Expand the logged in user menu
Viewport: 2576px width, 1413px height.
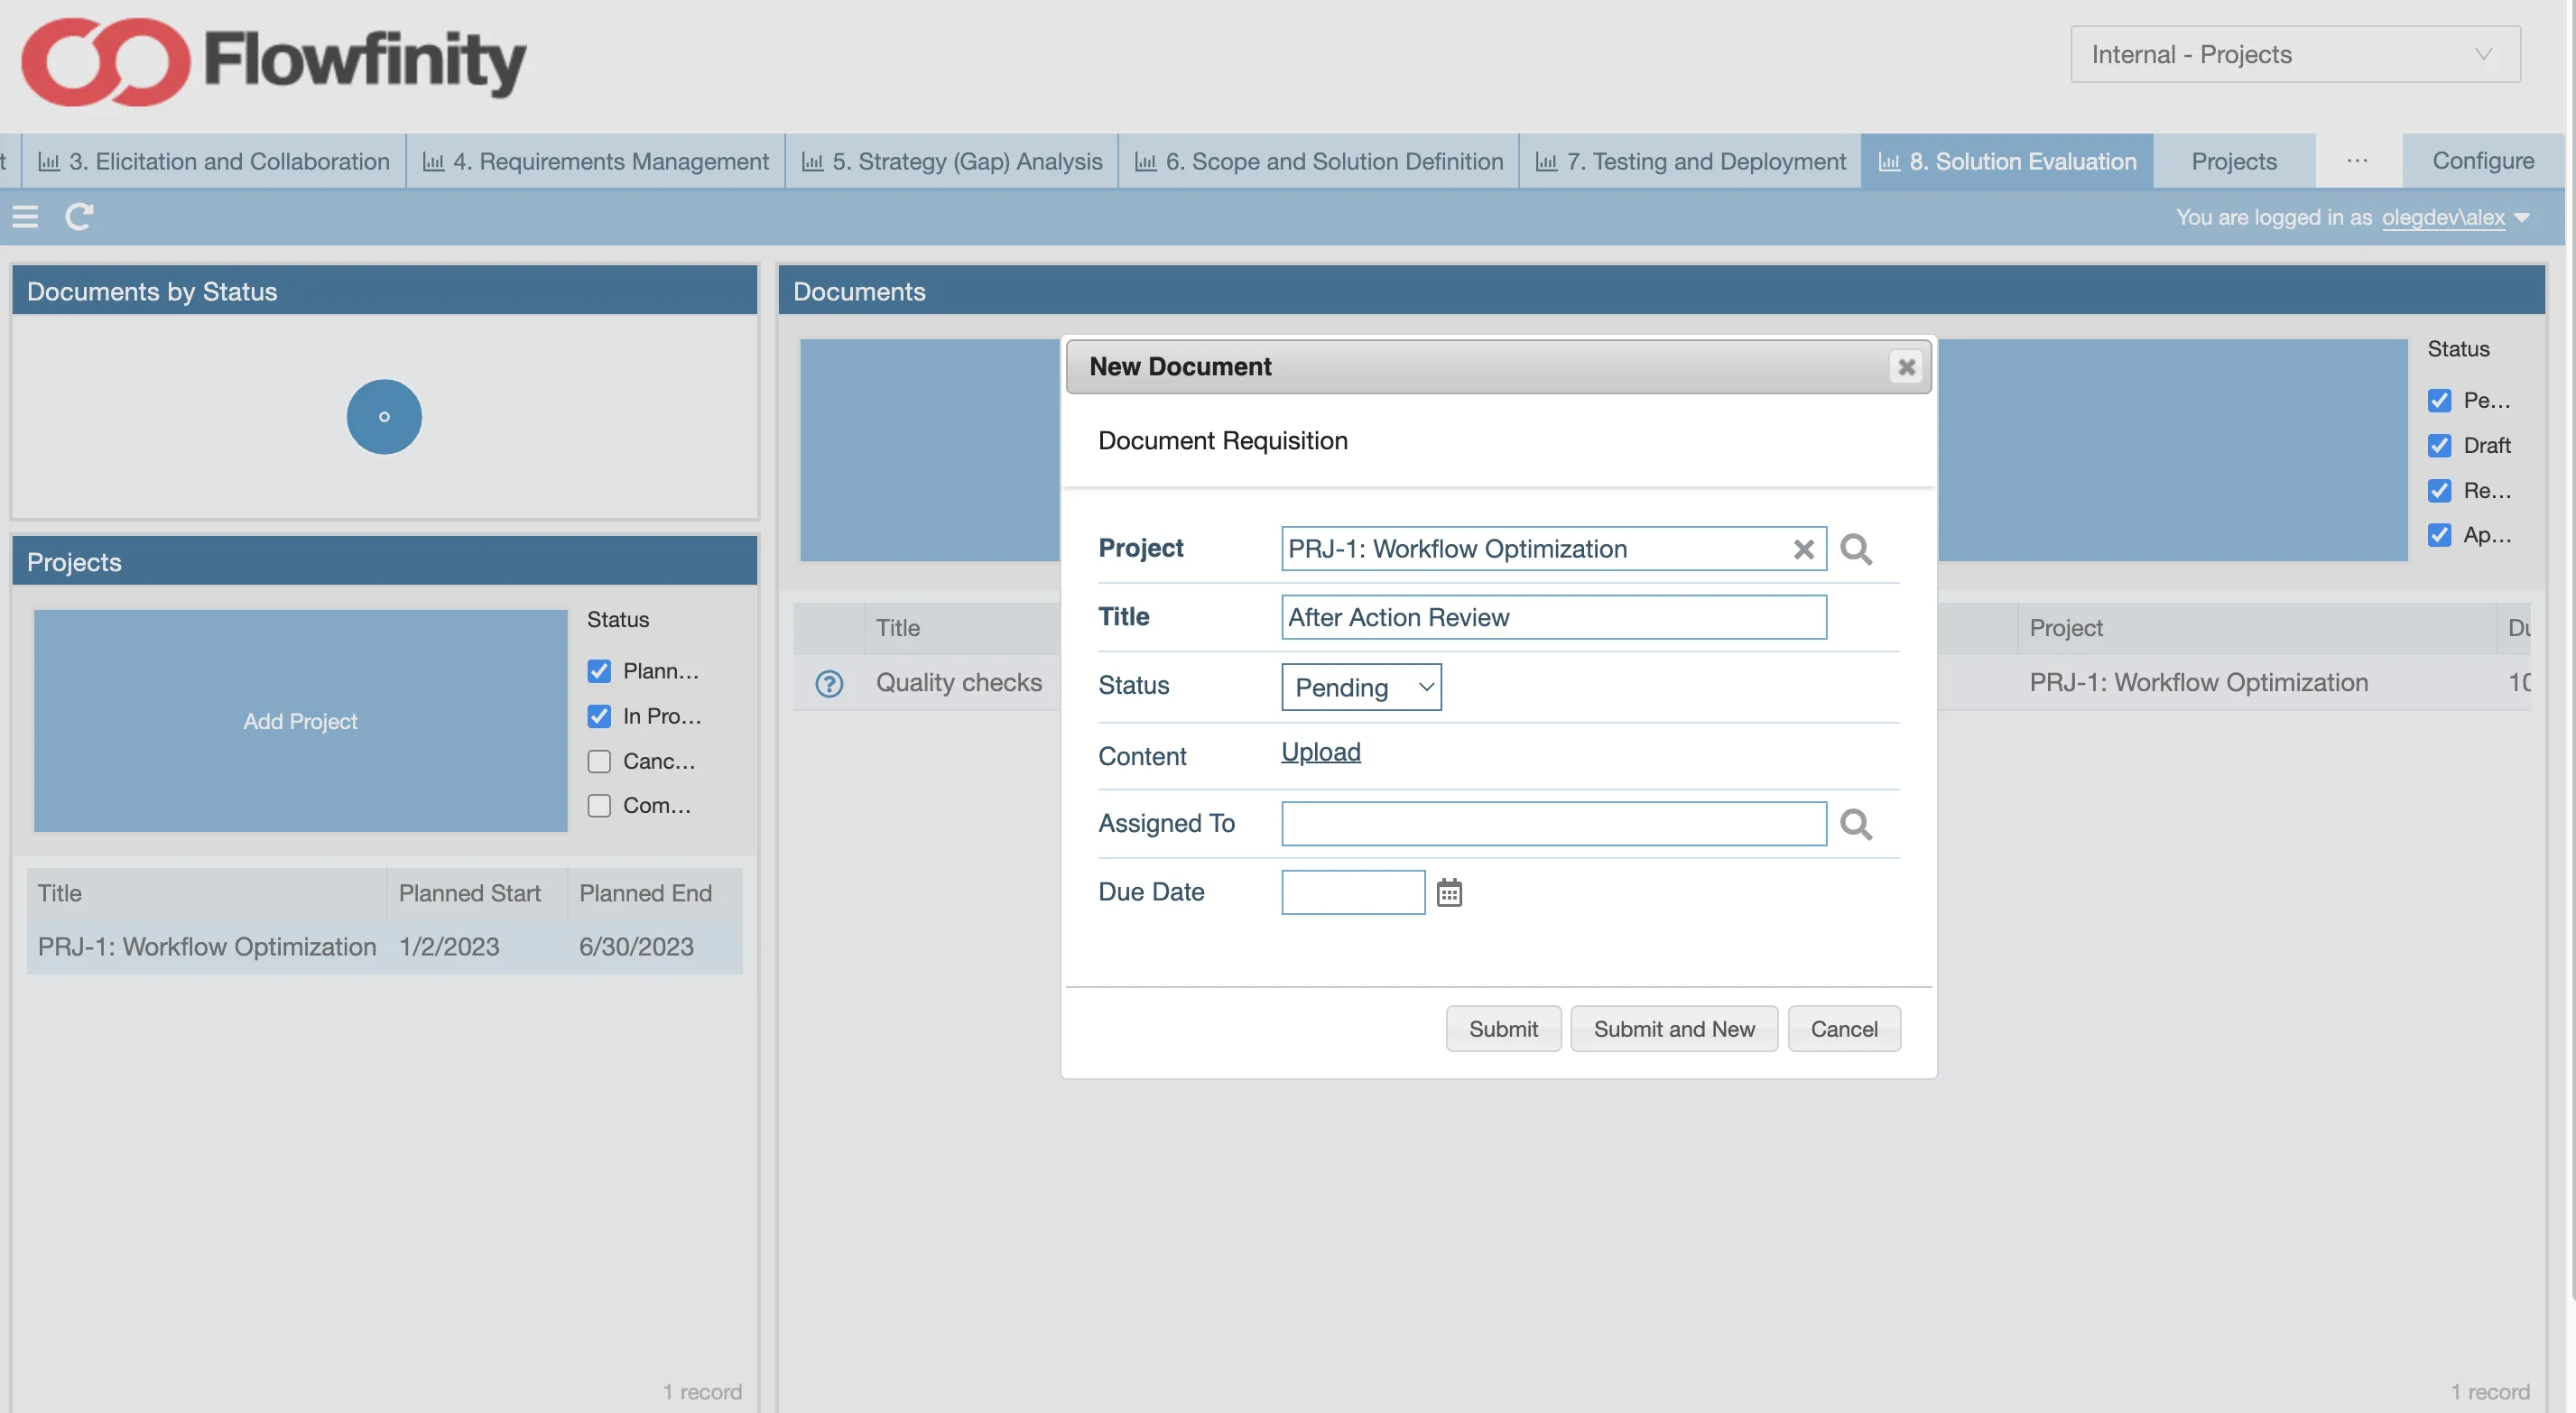point(2456,217)
